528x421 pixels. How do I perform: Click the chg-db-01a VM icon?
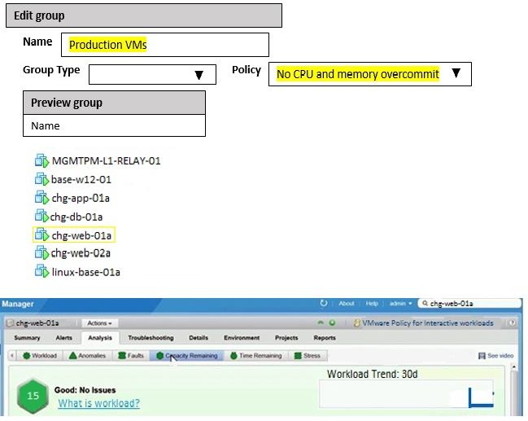[42, 217]
